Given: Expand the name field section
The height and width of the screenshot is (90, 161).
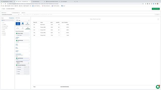Looking at the screenshot, I should click(29, 44).
